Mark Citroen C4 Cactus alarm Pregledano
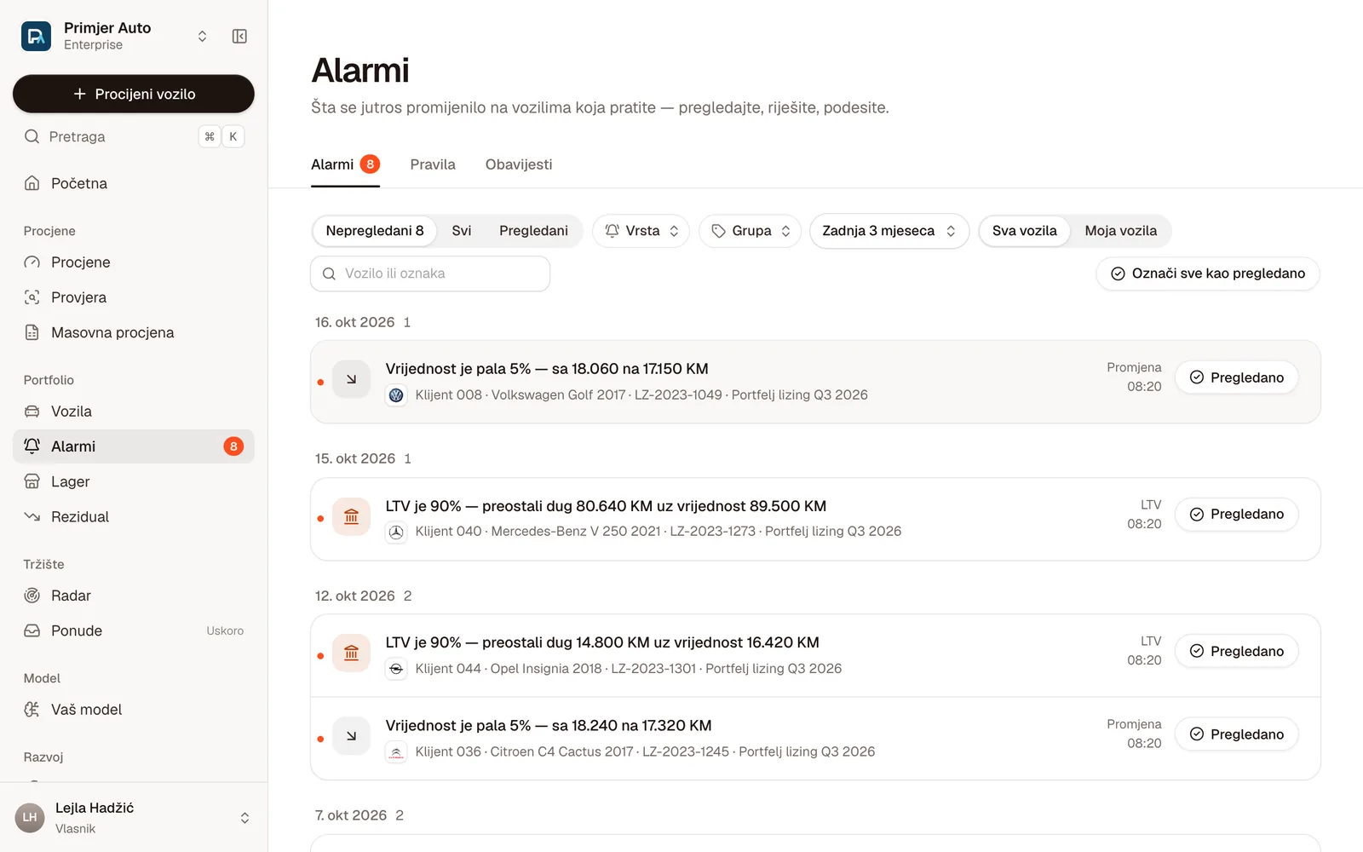The width and height of the screenshot is (1363, 852). click(x=1237, y=734)
